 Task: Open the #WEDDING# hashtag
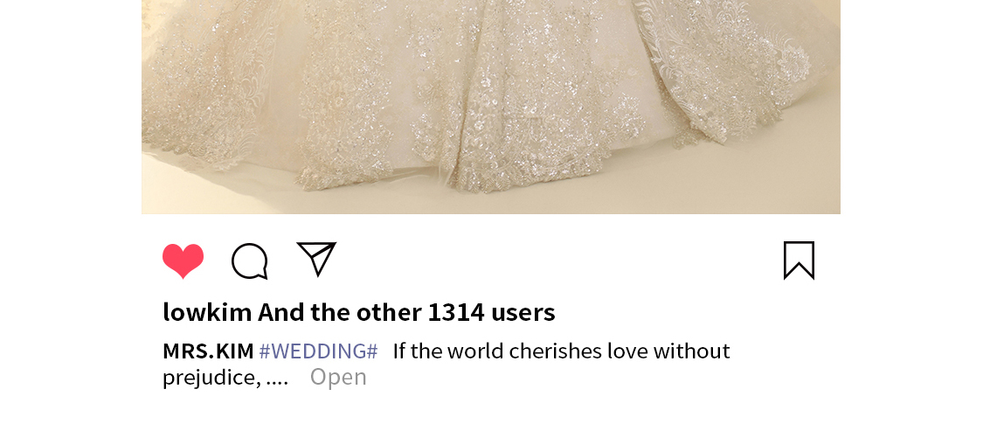tap(318, 351)
